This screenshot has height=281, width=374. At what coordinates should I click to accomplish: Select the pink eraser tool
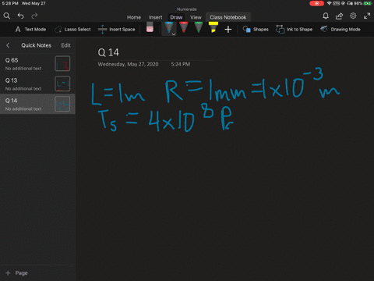pyautogui.click(x=150, y=27)
